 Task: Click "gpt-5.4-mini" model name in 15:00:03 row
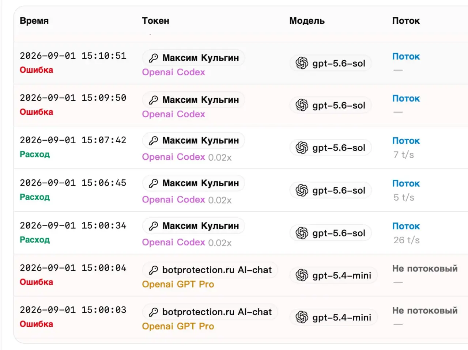[342, 318]
